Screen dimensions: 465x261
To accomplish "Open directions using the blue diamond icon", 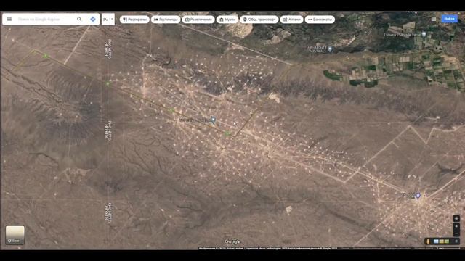I will [93, 20].
